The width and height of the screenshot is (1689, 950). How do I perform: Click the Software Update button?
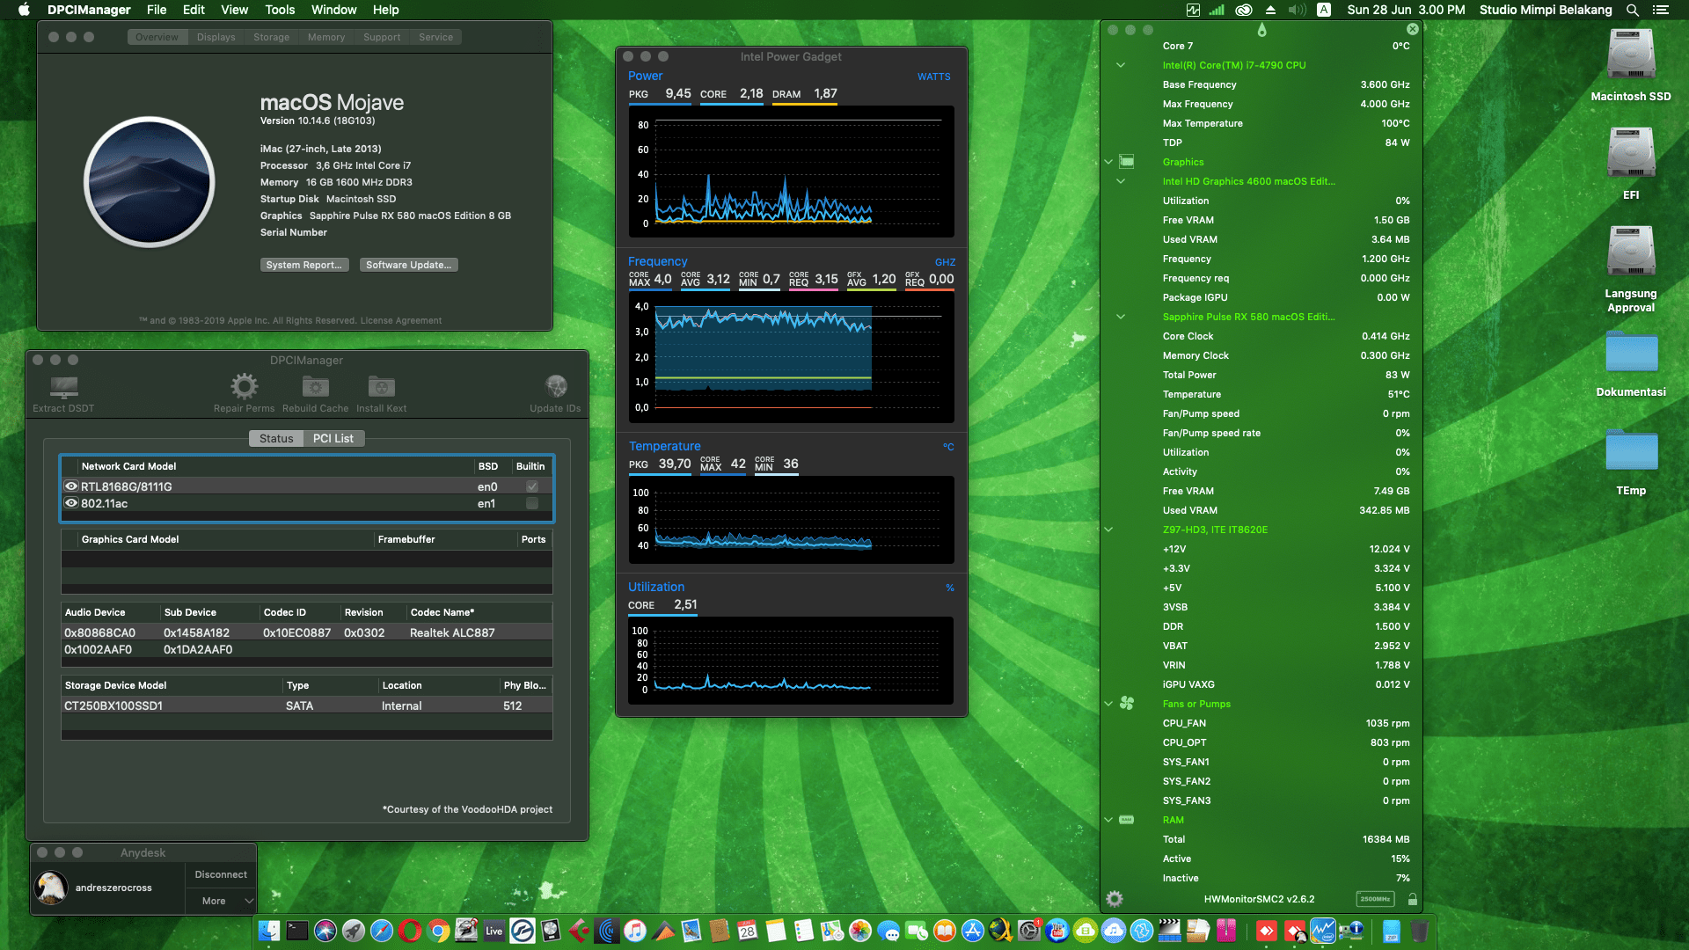[x=409, y=265]
